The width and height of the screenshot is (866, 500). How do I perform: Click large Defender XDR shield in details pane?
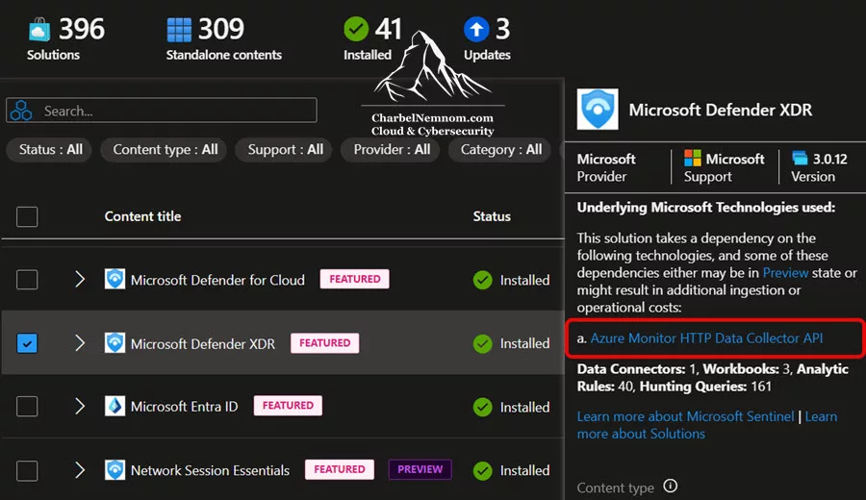(598, 110)
